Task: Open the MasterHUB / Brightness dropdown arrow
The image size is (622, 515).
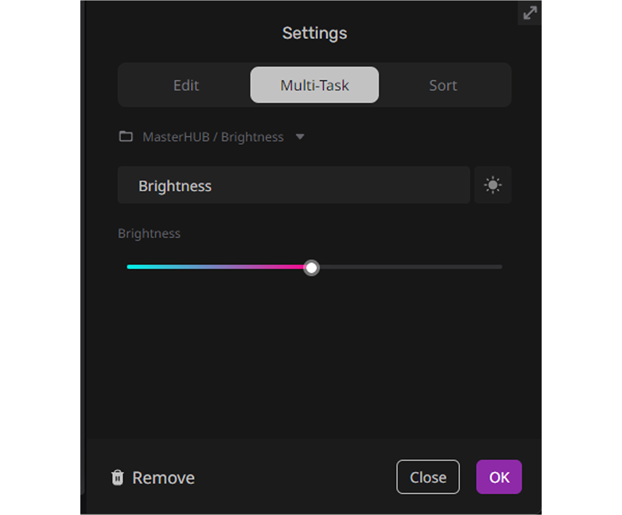Action: (300, 137)
